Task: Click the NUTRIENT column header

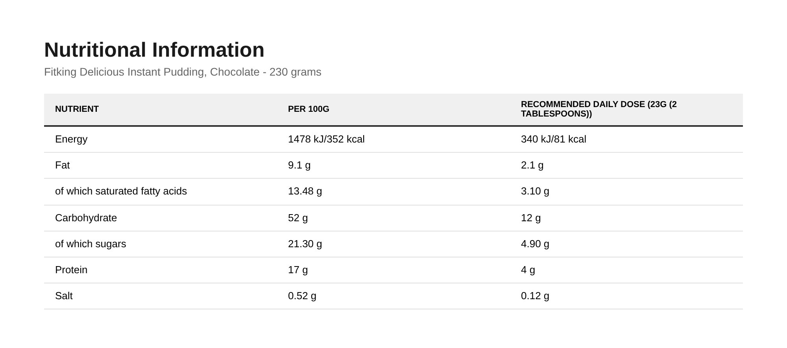Action: (x=77, y=109)
